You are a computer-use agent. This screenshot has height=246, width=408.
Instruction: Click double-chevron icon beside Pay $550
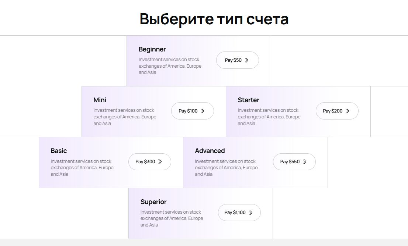(x=305, y=162)
